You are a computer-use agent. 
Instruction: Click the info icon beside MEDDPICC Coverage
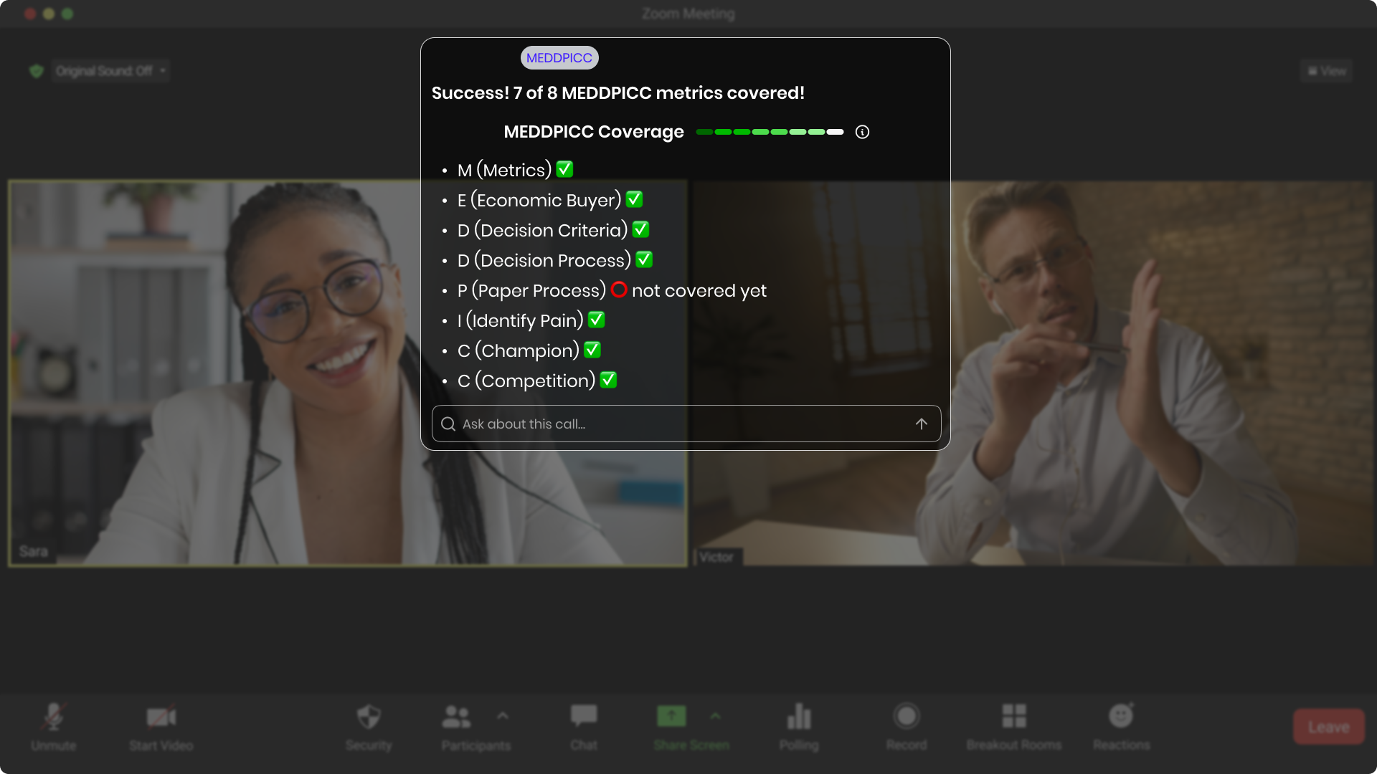coord(862,132)
